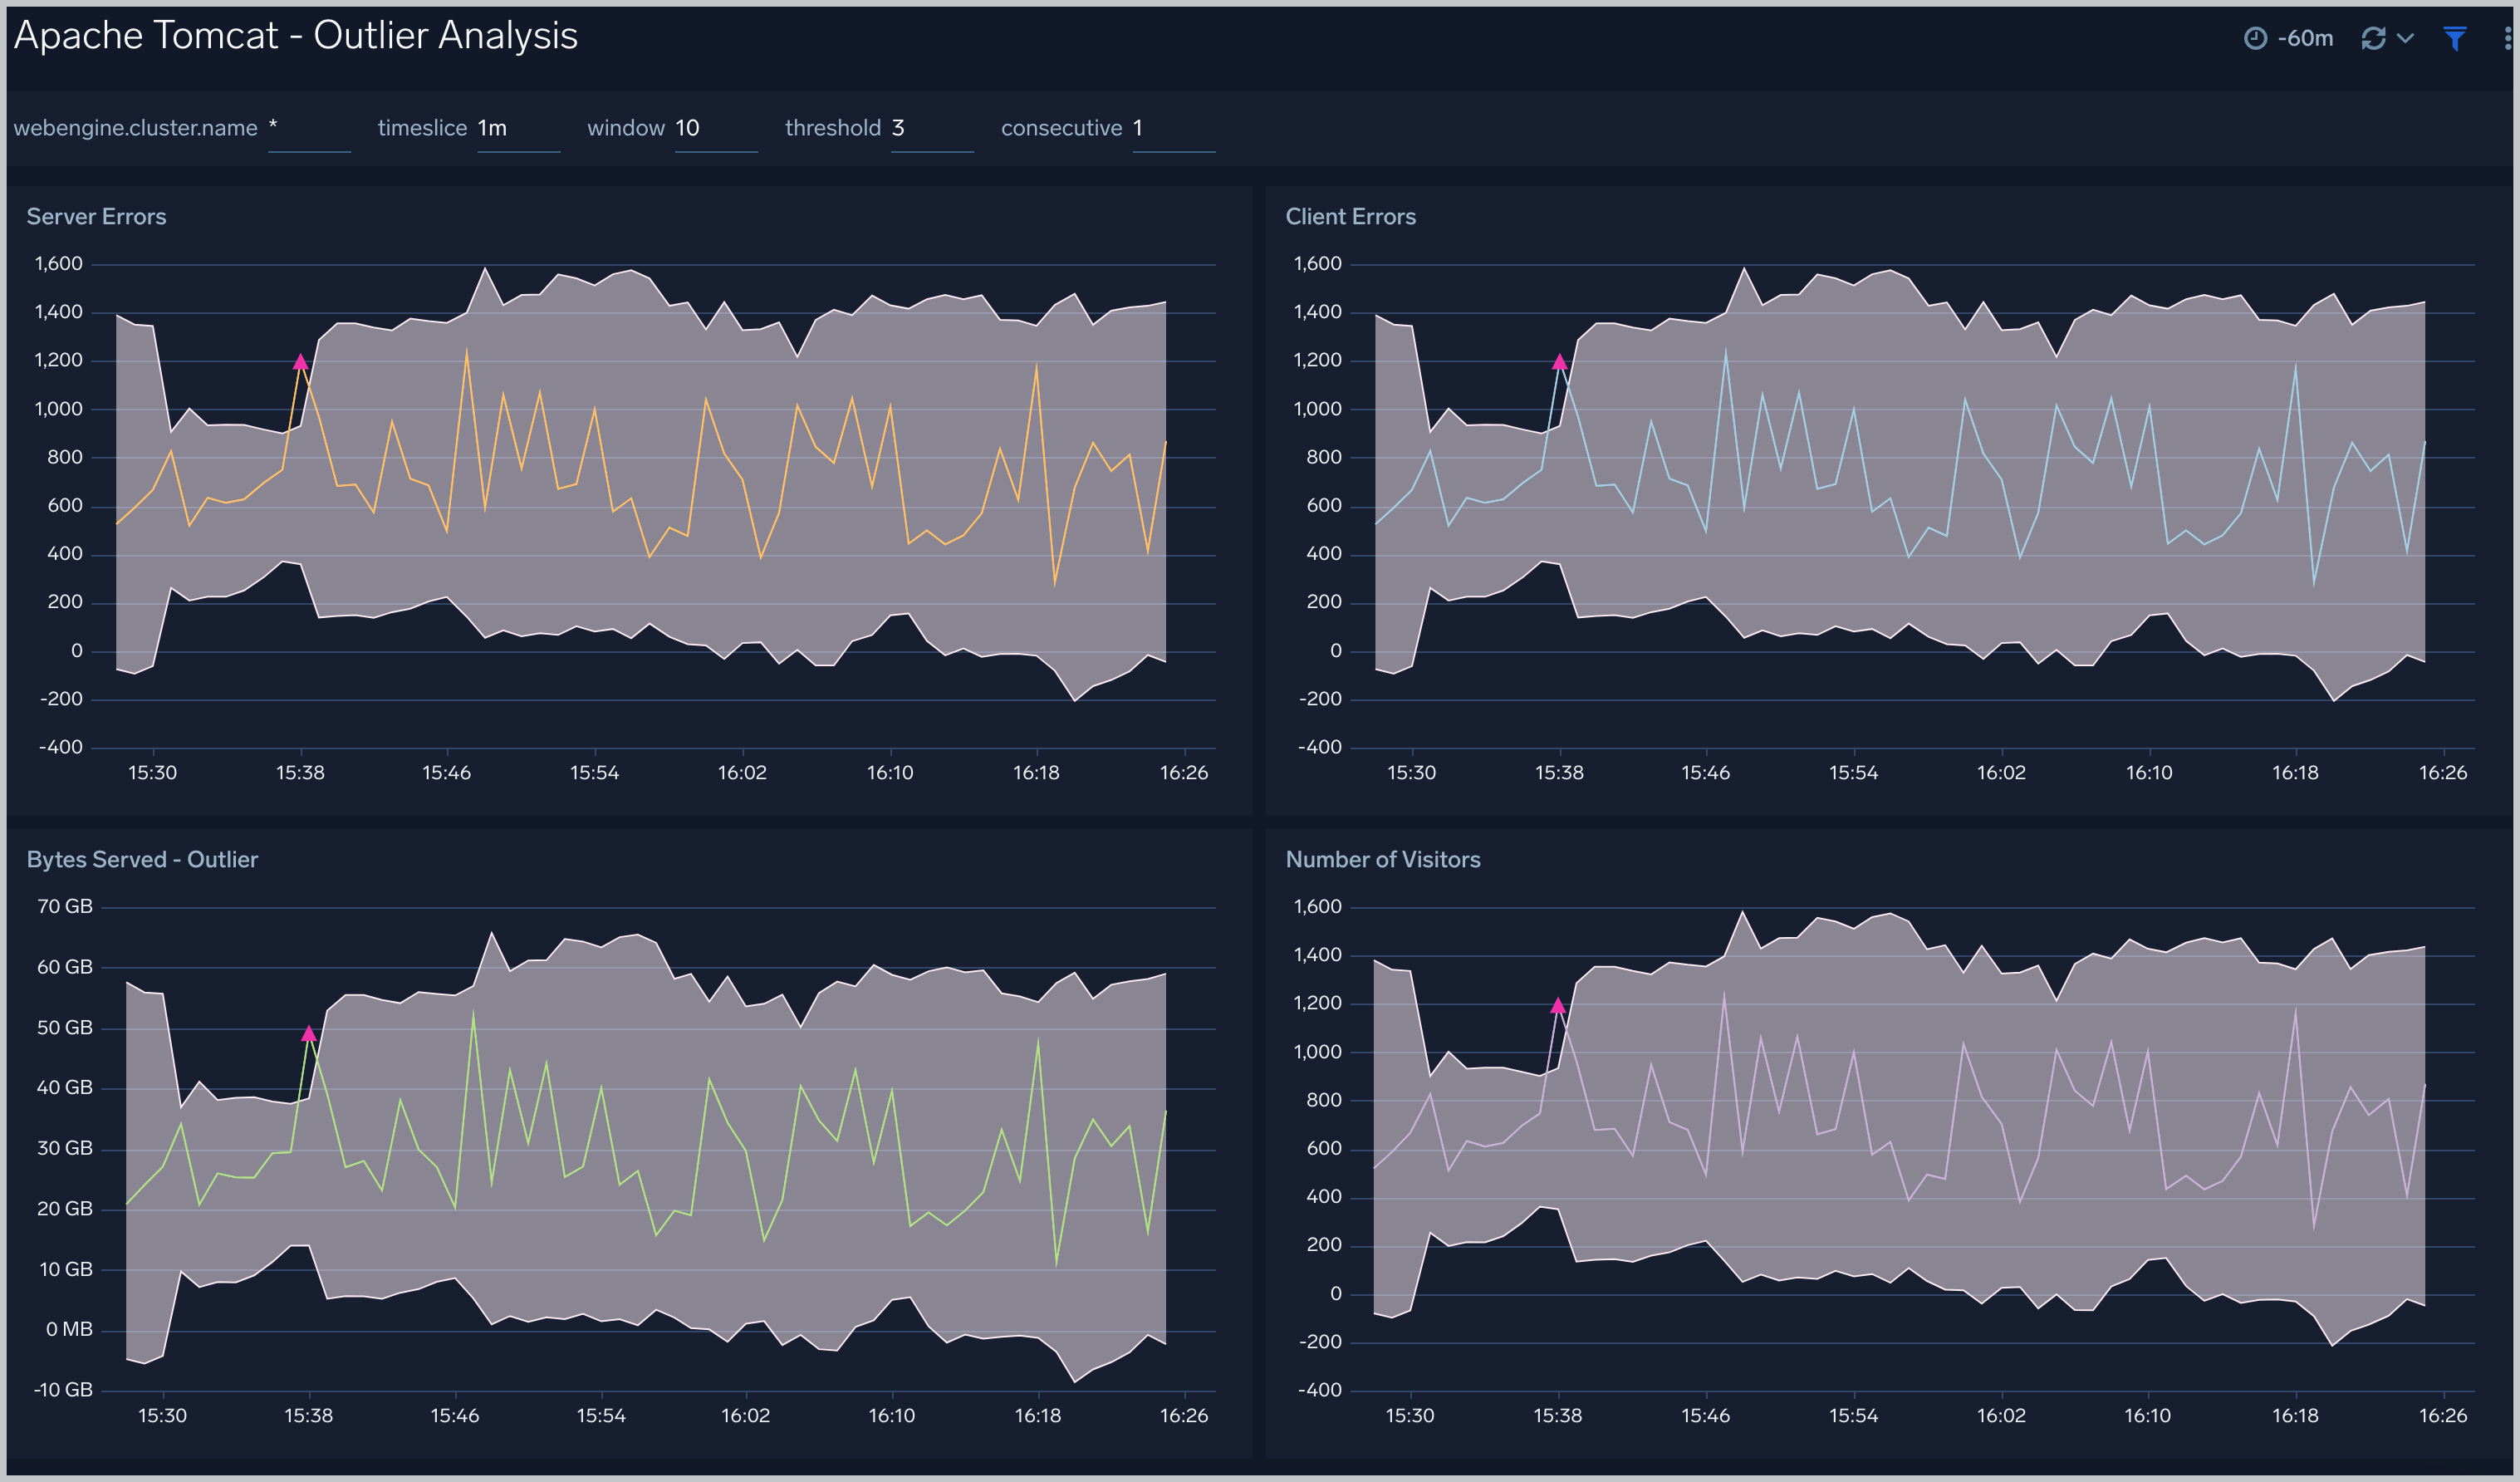
Task: Click the Number of Visitors panel title
Action: [x=1382, y=860]
